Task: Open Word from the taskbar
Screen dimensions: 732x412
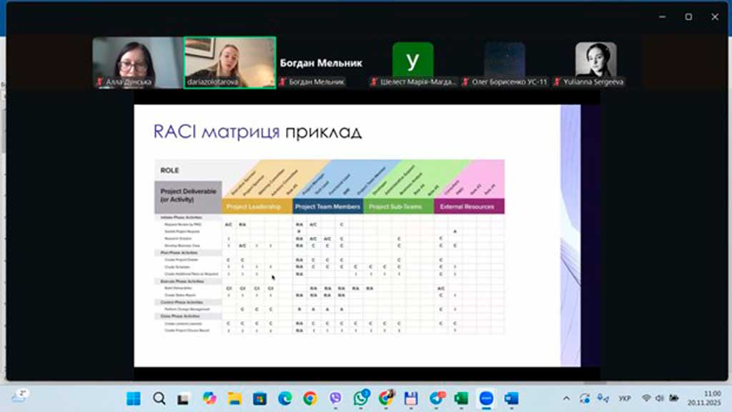Action: pos(511,398)
